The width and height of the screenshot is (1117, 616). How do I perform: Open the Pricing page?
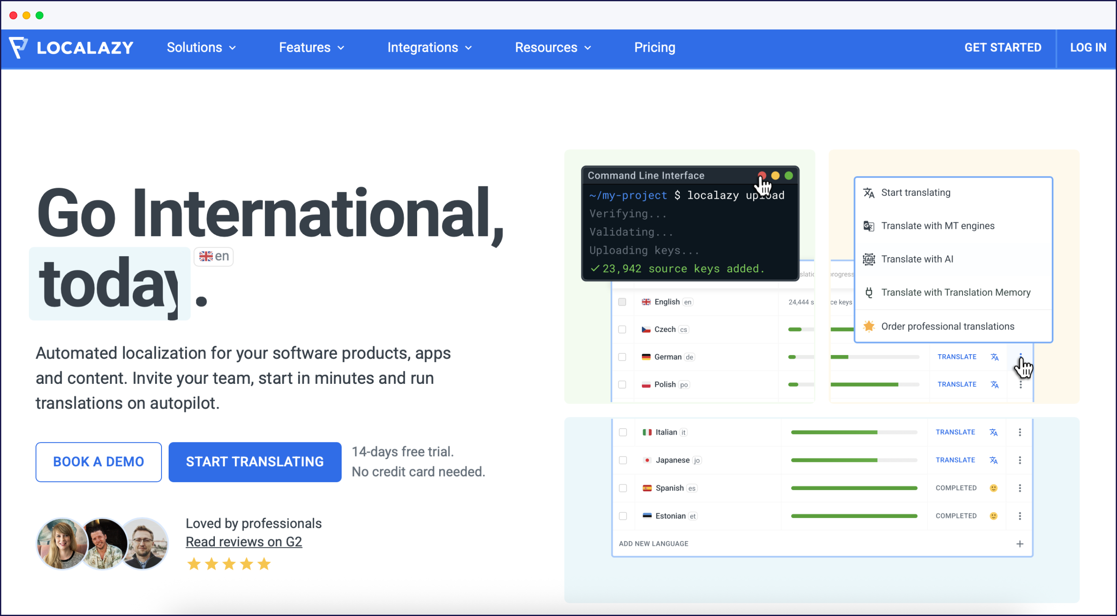pyautogui.click(x=655, y=48)
